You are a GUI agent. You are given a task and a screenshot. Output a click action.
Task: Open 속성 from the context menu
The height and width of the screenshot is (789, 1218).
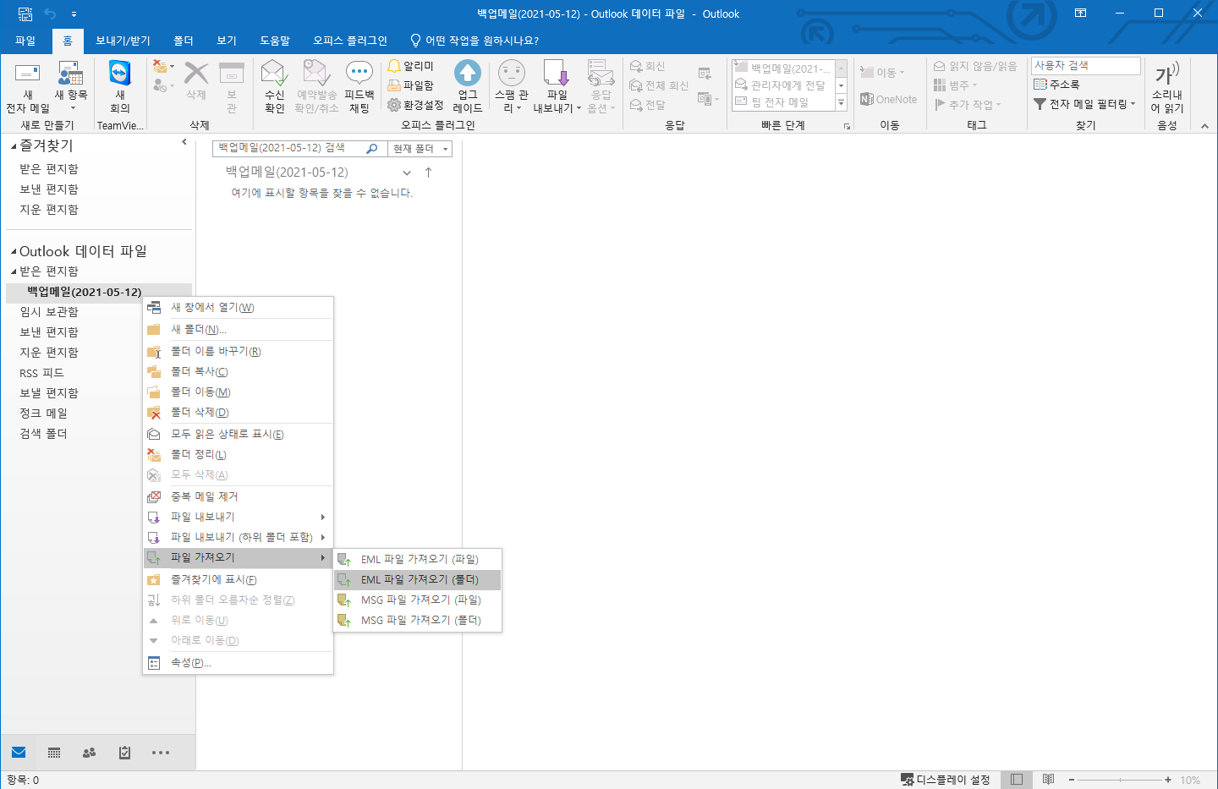point(238,662)
